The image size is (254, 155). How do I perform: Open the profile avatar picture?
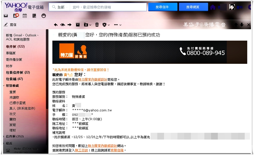coord(232,7)
